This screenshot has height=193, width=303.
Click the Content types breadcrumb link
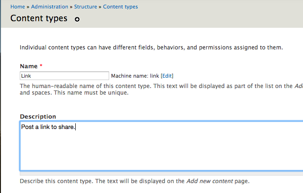tap(120, 7)
